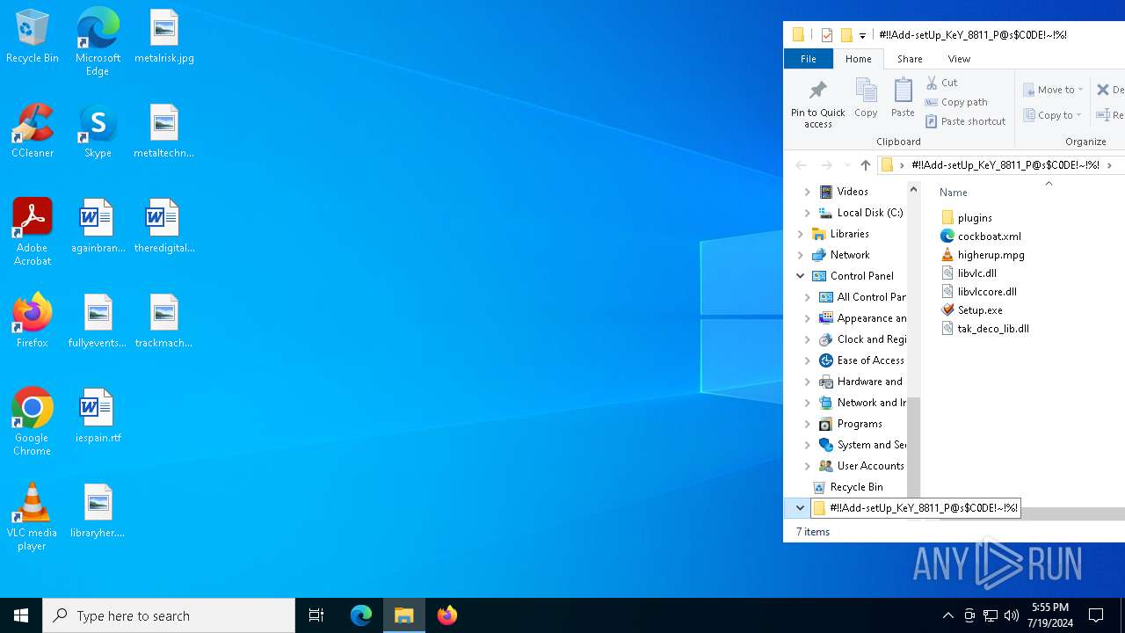
Task: Select Programs in the navigation tree
Action: (x=850, y=424)
